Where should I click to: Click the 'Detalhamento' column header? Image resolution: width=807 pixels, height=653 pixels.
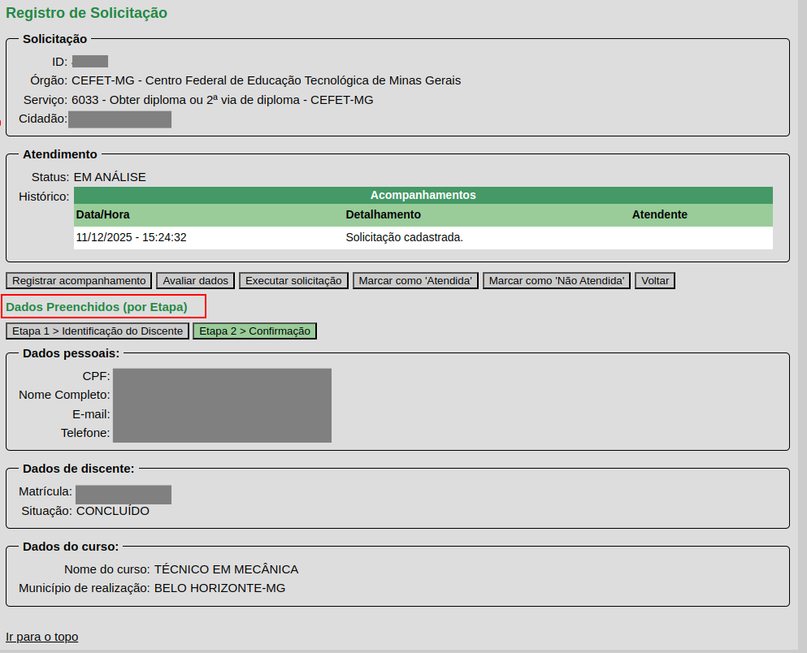tap(383, 214)
